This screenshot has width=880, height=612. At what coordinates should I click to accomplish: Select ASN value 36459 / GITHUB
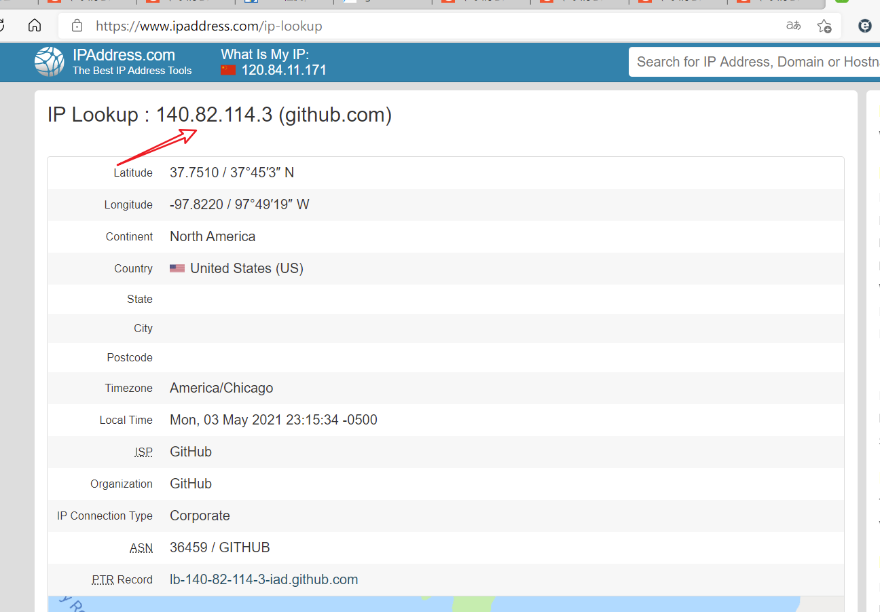[x=220, y=547]
